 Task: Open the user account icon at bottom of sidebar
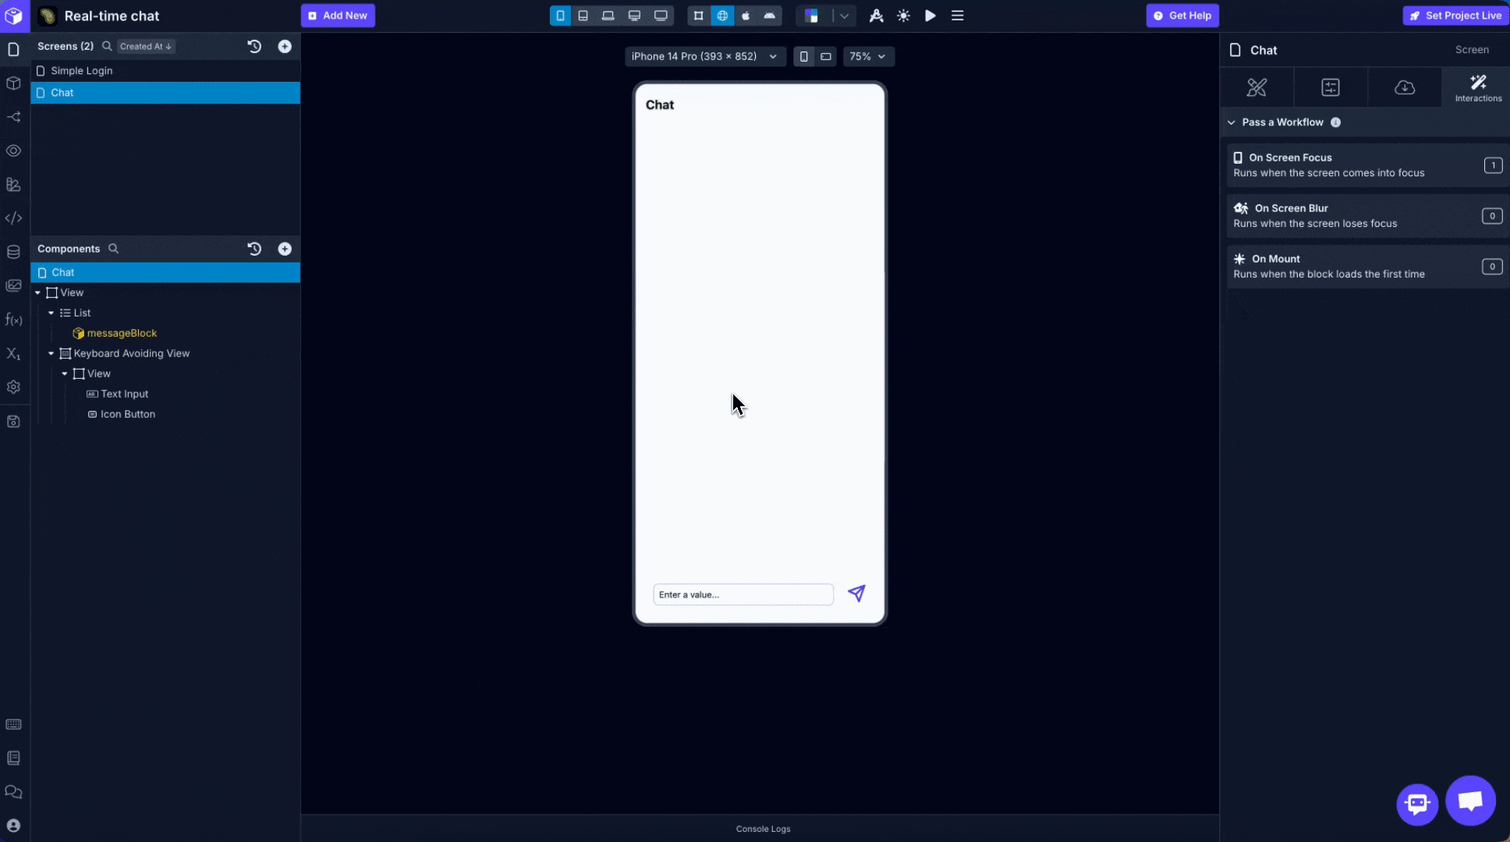pyautogui.click(x=13, y=826)
